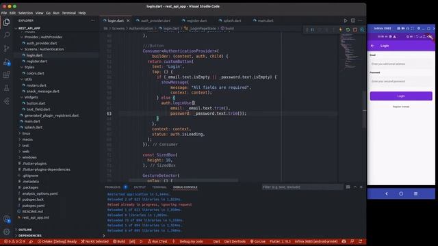The width and height of the screenshot is (438, 246).
Task: Collapse the Utils folder
Action: click(x=28, y=79)
